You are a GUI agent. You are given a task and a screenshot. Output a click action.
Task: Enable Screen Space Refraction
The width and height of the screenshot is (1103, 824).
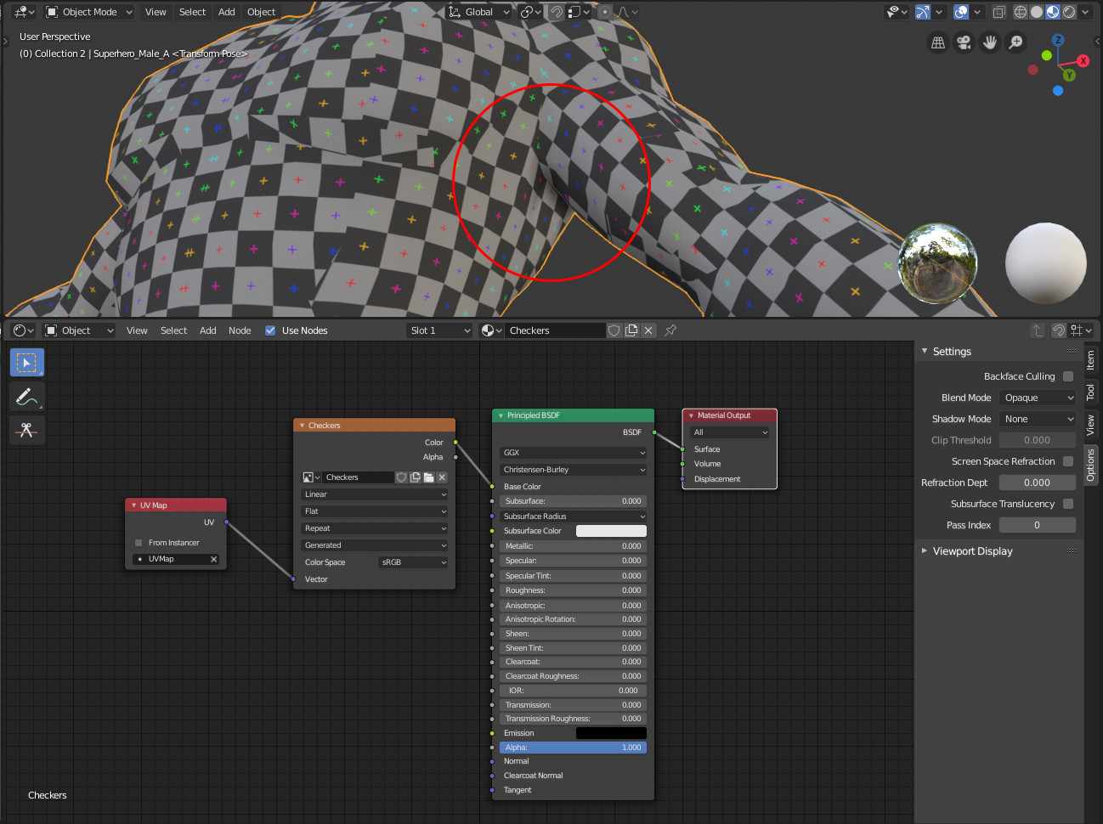click(1067, 461)
